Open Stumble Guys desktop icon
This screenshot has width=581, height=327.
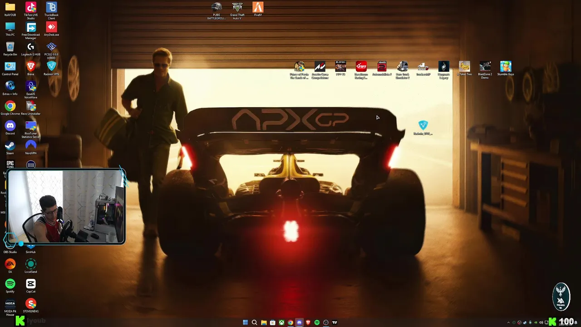tap(506, 69)
